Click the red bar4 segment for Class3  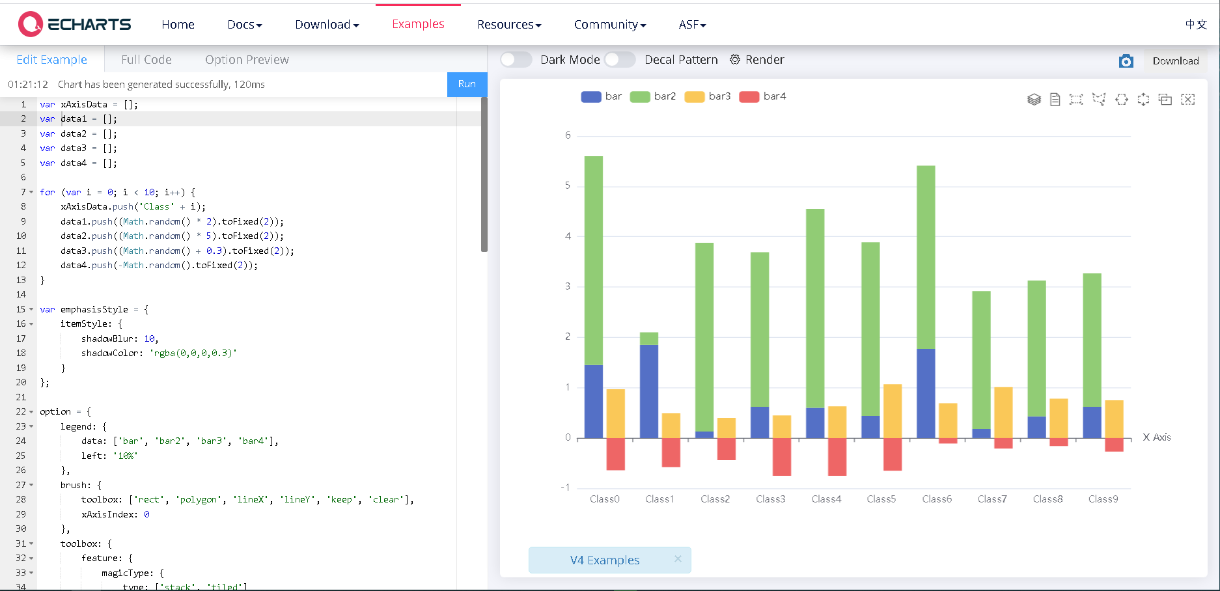(782, 457)
